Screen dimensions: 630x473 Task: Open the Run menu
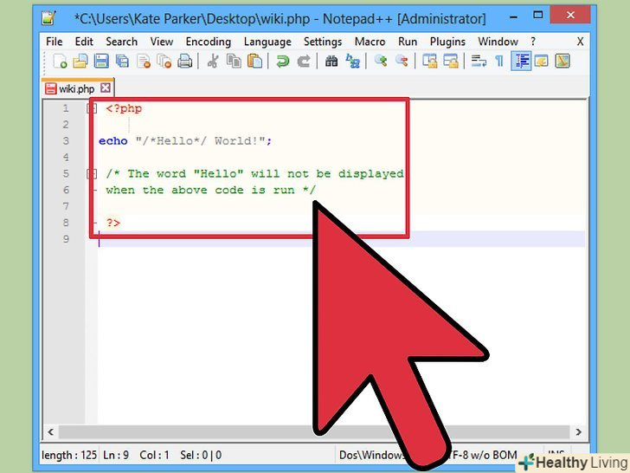(408, 42)
